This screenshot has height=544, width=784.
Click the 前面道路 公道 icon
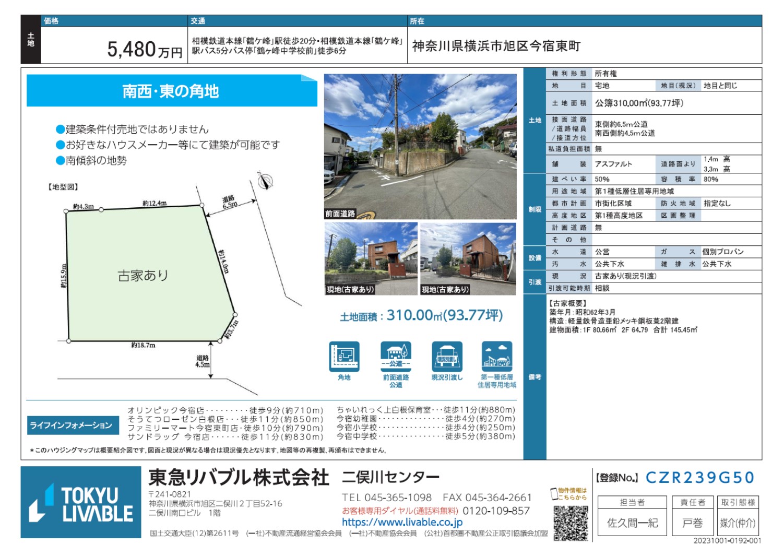pos(396,357)
